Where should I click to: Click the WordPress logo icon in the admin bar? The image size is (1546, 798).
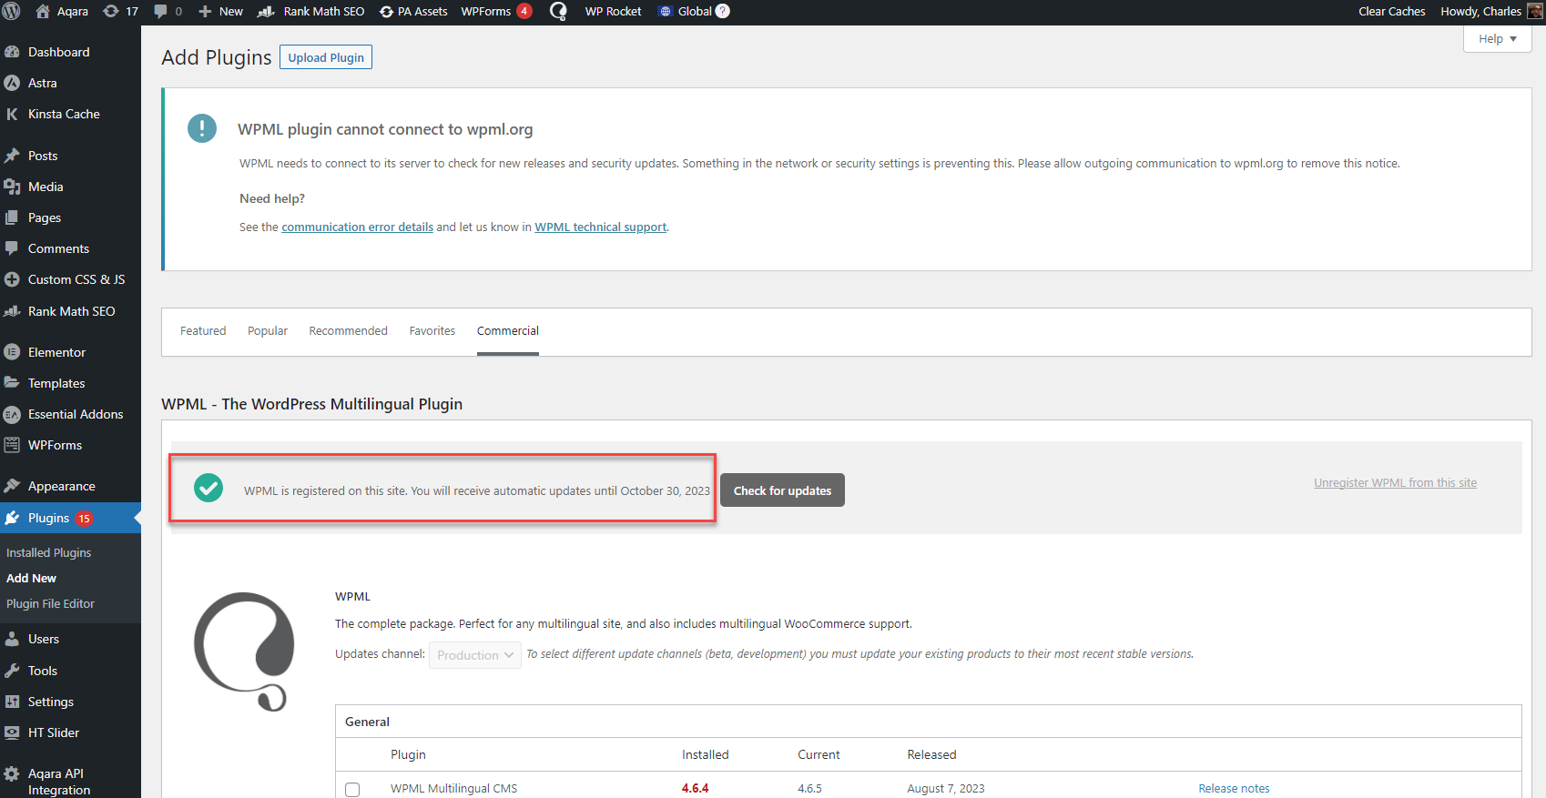[11, 11]
